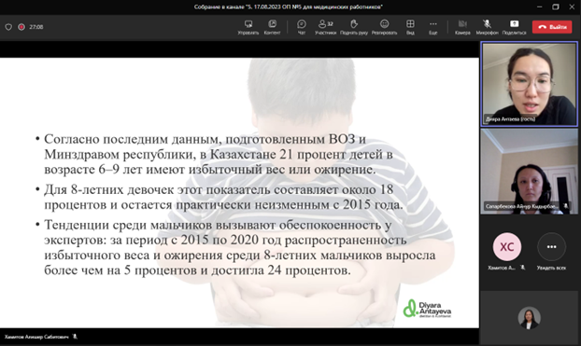Click the XC participant avatar

507,246
